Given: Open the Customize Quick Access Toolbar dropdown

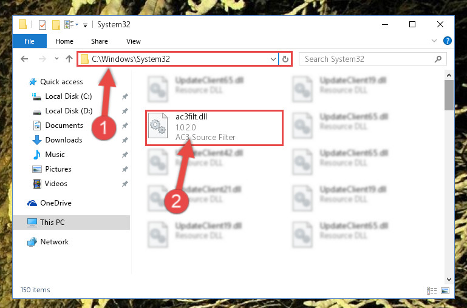Looking at the screenshot, I should click(x=85, y=25).
